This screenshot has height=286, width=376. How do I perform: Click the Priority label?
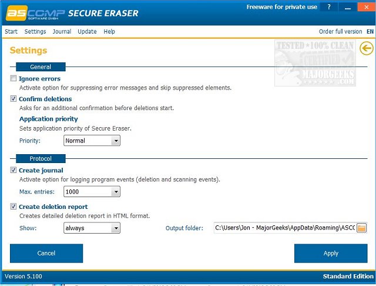click(30, 141)
